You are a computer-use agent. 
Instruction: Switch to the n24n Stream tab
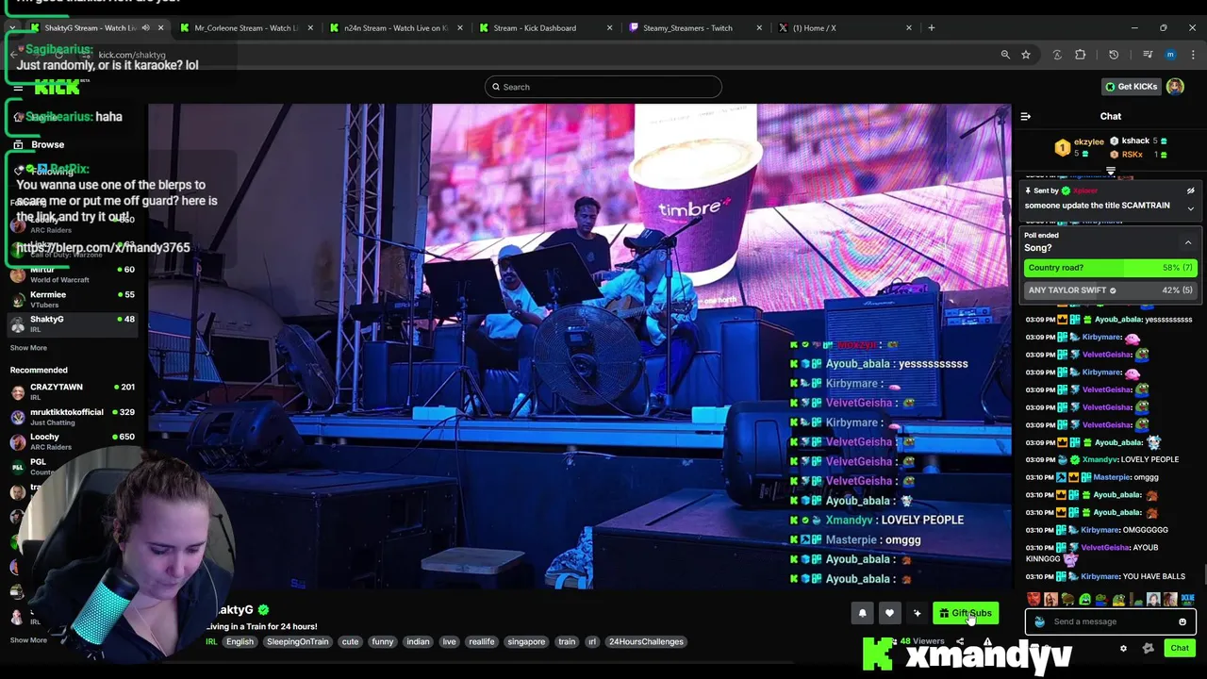pos(393,27)
